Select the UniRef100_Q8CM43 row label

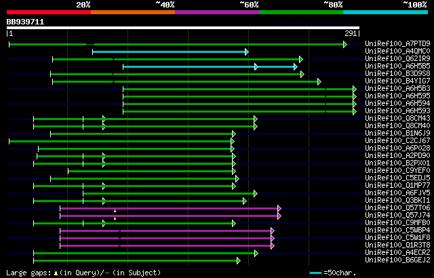click(397, 119)
